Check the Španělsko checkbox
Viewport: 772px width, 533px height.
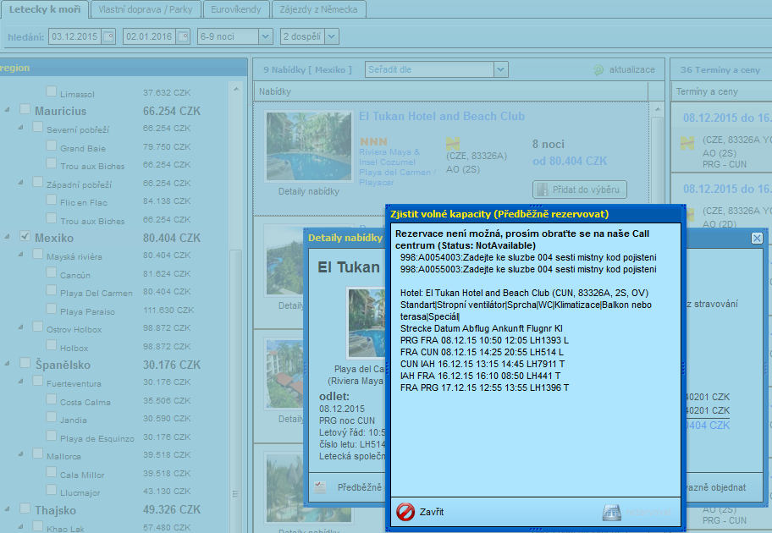25,363
